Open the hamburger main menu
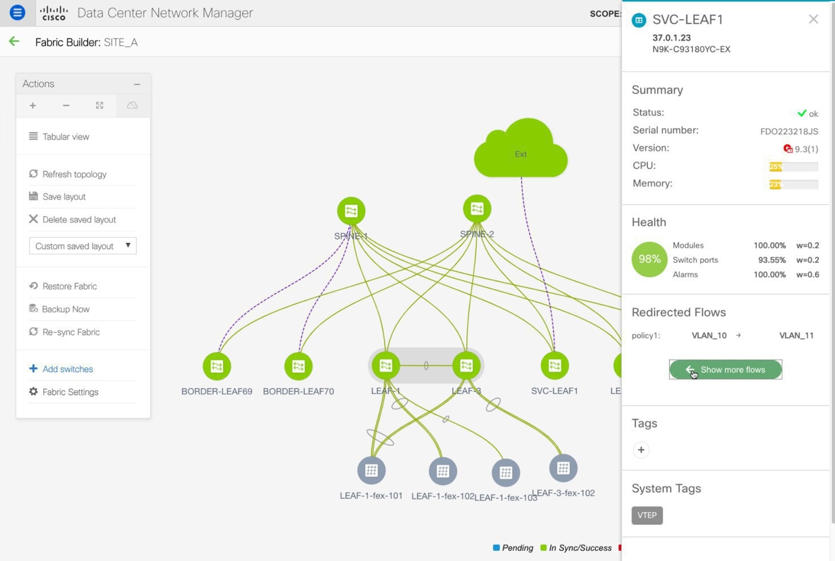This screenshot has height=561, width=835. coord(18,12)
